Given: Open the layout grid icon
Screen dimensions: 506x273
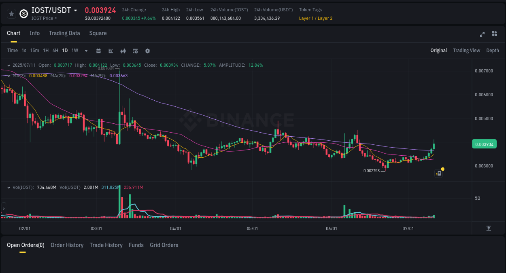Looking at the screenshot, I should tap(494, 34).
